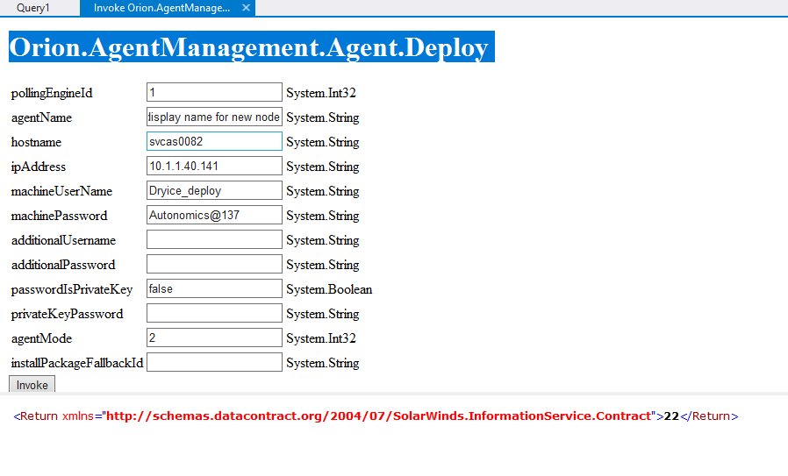This screenshot has height=476, width=788.
Task: Click the additionalPassword label
Action: tap(63, 265)
